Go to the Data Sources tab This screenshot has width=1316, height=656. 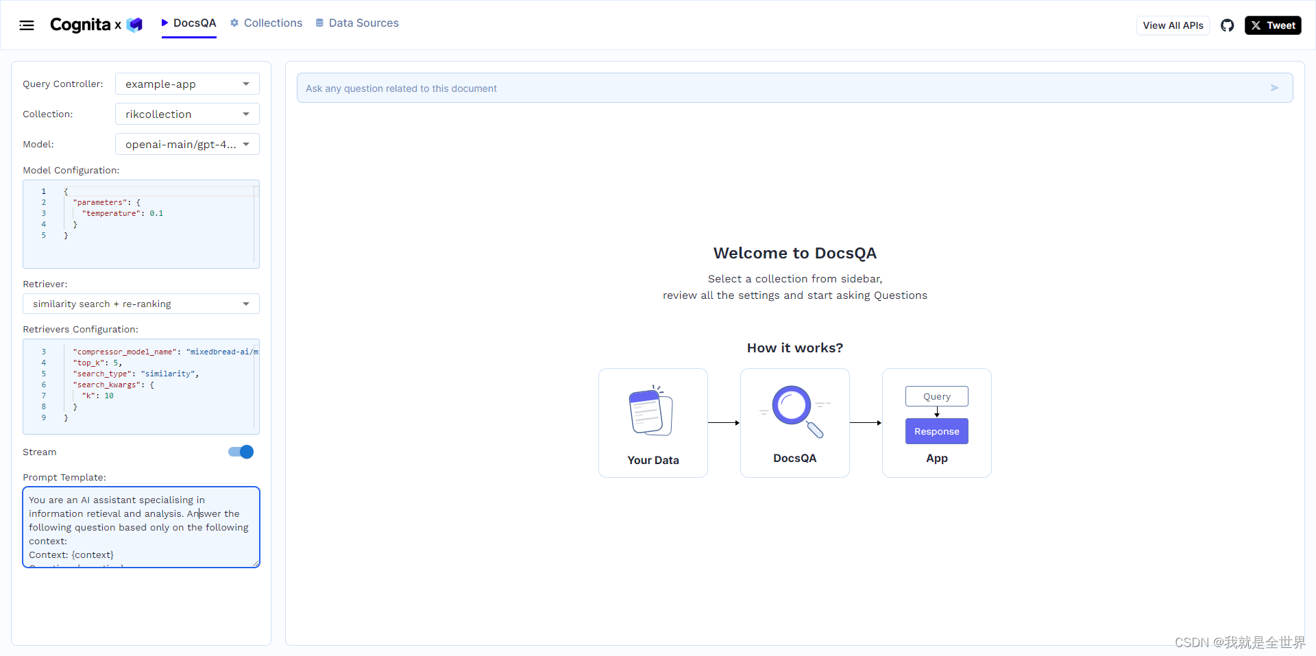[357, 23]
